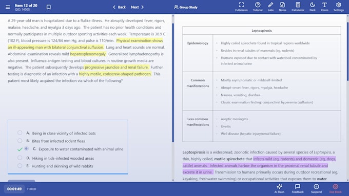Click the Leptospirosis table header

pyautogui.click(x=262, y=31)
